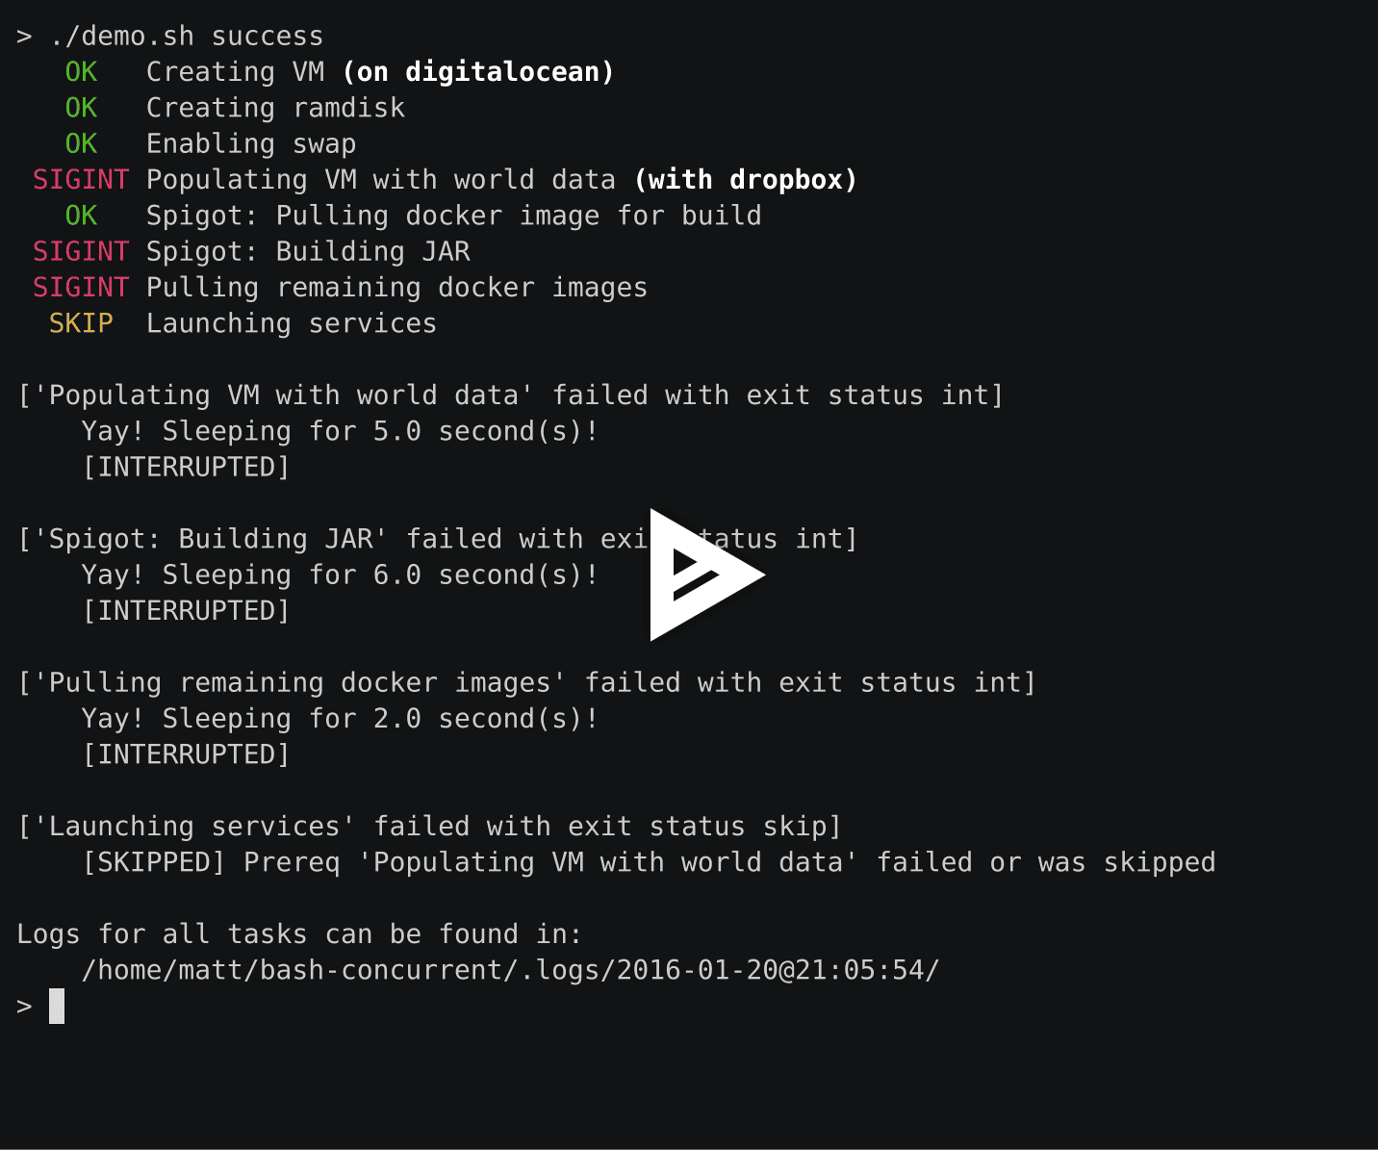Click the SIGINT status for Spigot: Building JAR
The height and width of the screenshot is (1150, 1378).
[81, 252]
